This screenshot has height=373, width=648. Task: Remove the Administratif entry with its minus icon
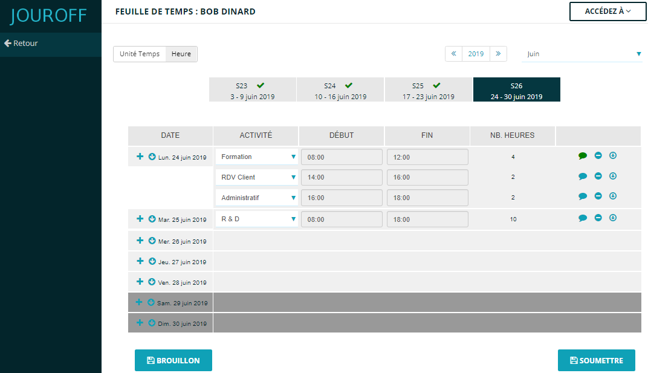tap(598, 196)
